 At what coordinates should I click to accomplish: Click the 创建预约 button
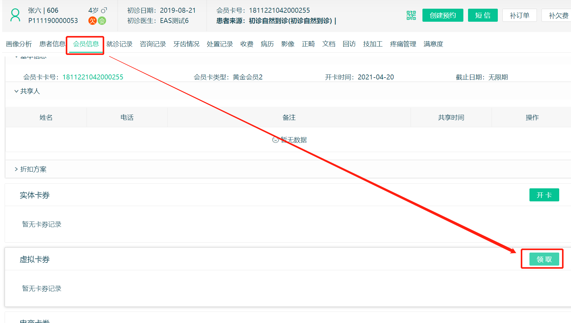[443, 15]
